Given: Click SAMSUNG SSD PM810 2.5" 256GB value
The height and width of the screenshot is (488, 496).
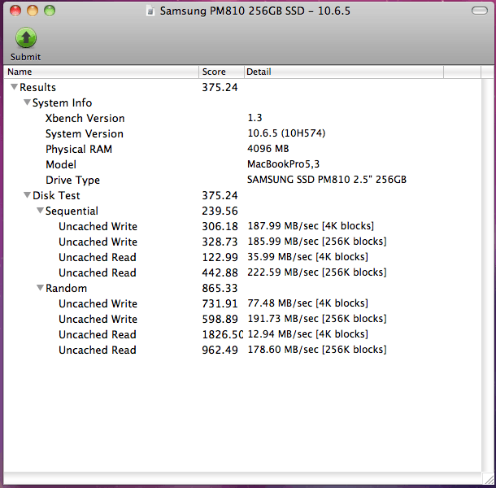Looking at the screenshot, I should point(327,180).
